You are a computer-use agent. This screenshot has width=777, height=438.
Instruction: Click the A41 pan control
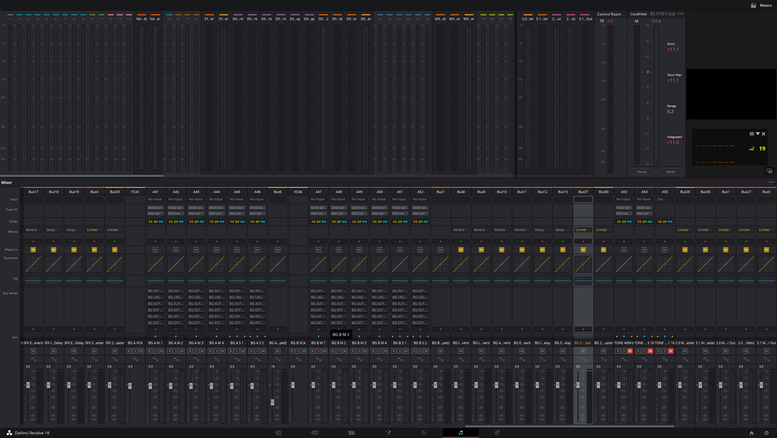(155, 336)
